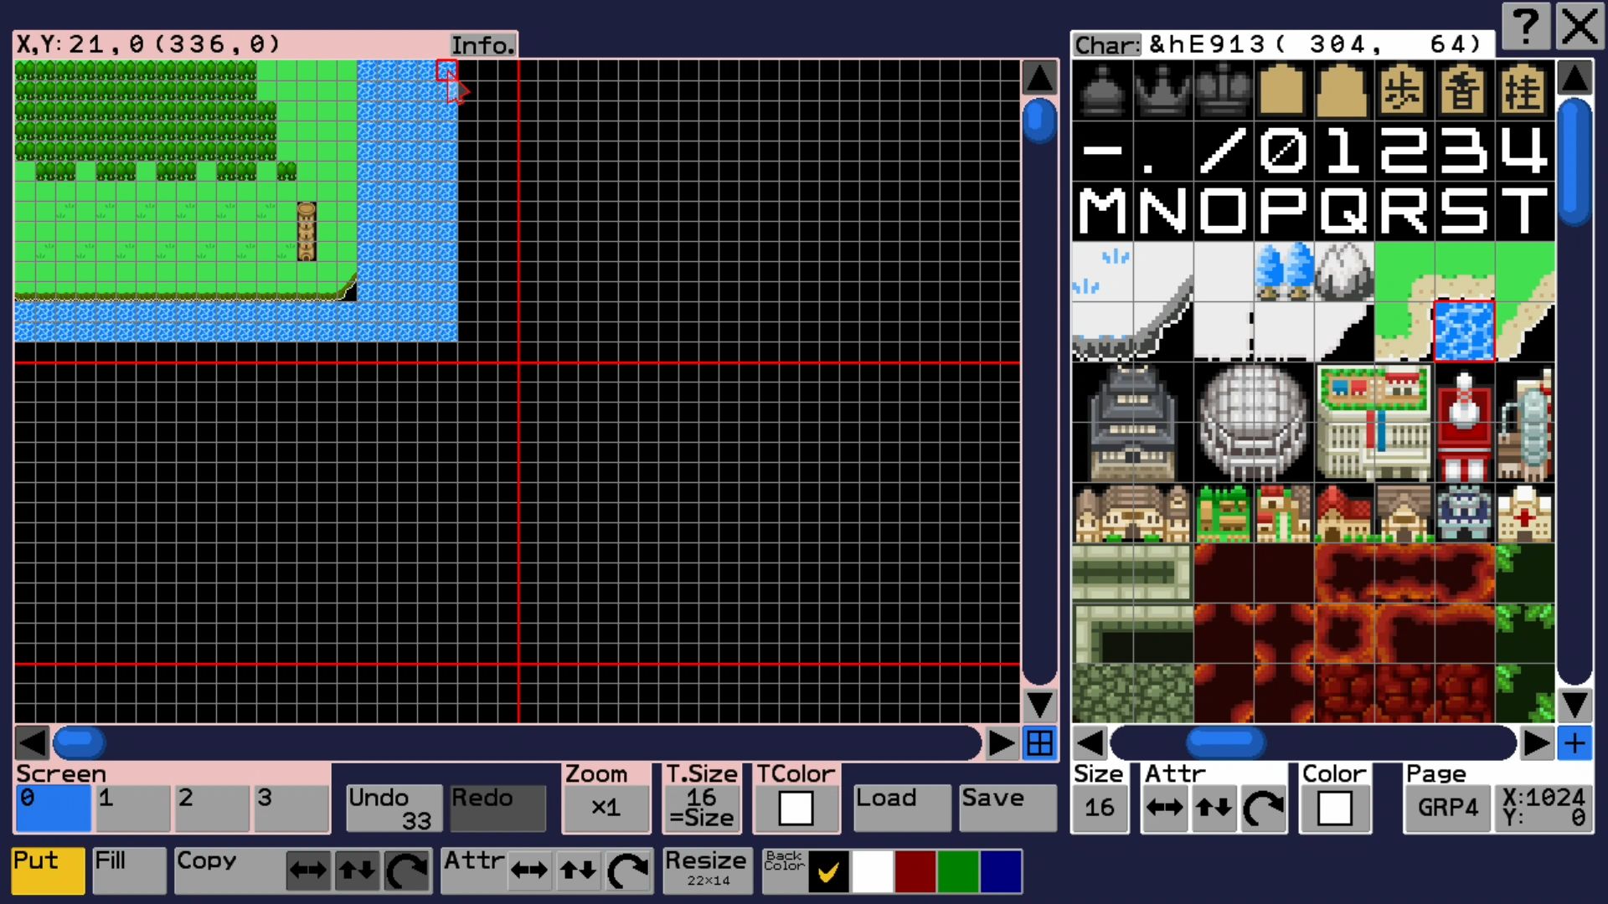The image size is (1608, 904).
Task: Click tile palette left-arrow beside horizontal scrollbar
Action: 1090,742
